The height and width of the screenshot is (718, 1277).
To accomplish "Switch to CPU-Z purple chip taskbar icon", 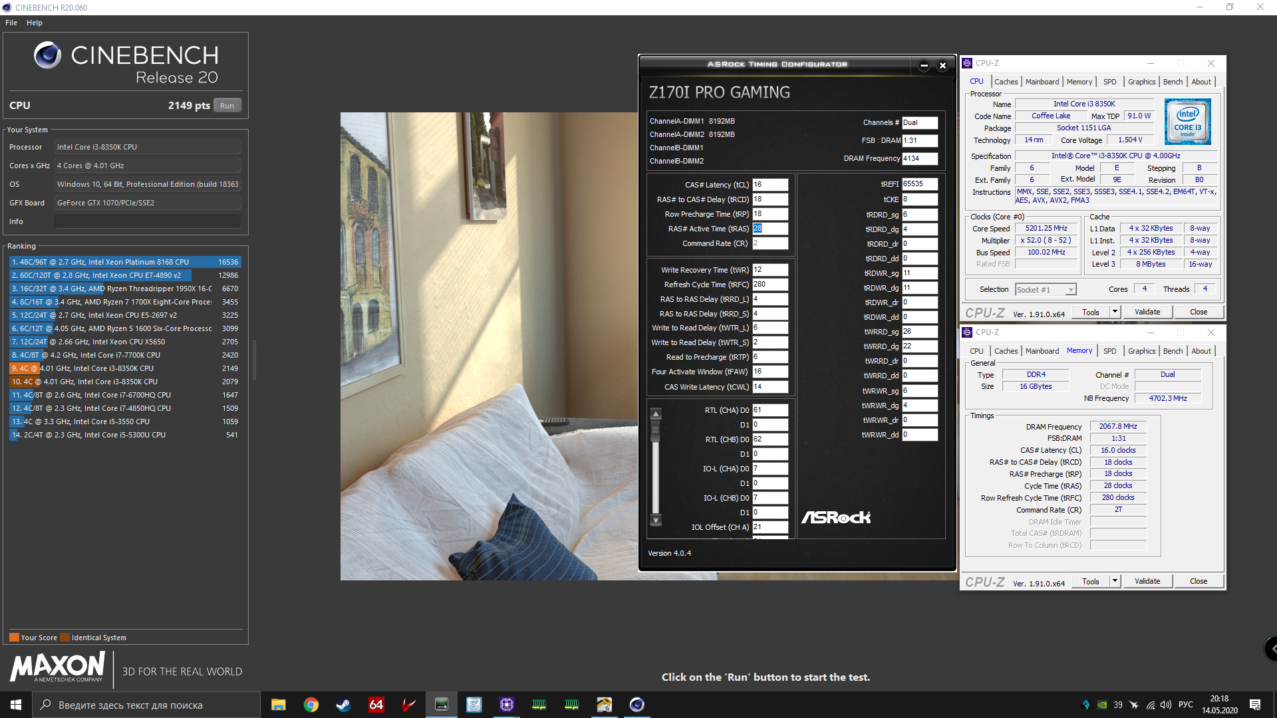I will [x=506, y=705].
